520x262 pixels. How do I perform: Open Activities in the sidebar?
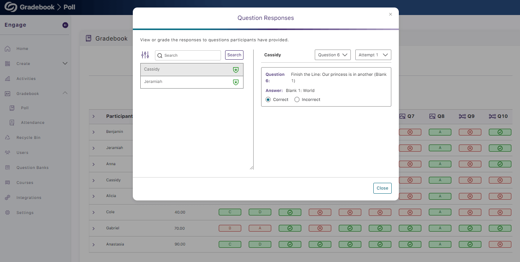(x=26, y=79)
